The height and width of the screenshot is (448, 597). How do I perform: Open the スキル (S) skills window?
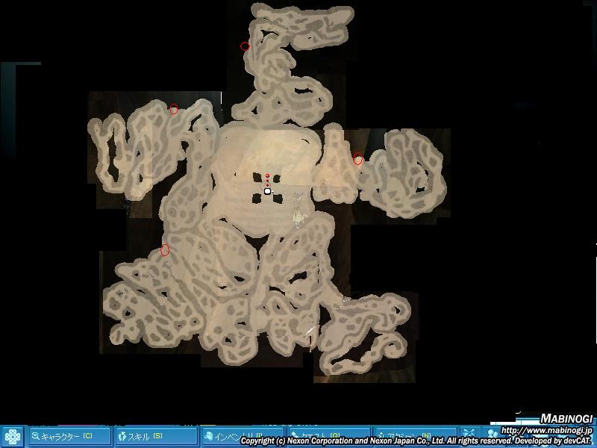point(156,436)
